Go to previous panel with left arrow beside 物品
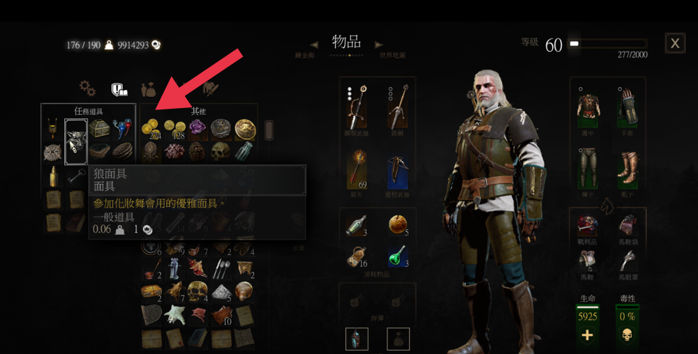The width and height of the screenshot is (698, 354). click(x=314, y=45)
